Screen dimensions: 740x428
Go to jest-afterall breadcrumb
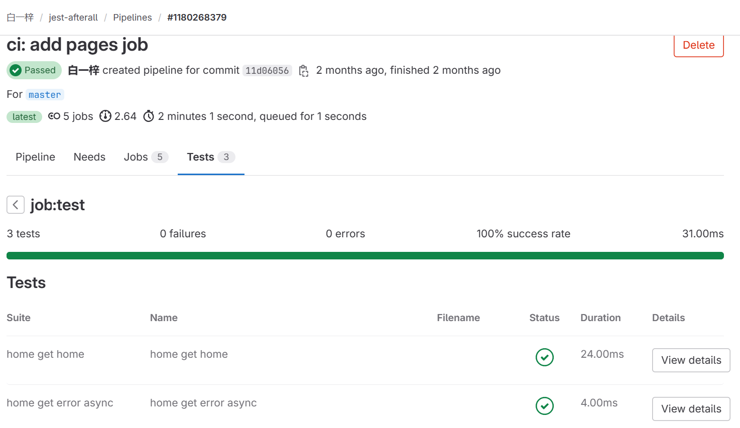tap(73, 18)
